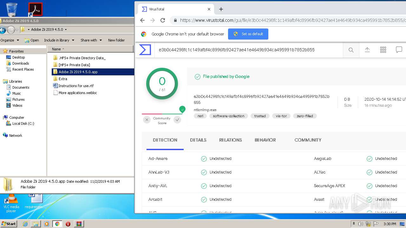Viewport: 406px width, 228px height.
Task: Click the VirusTotal search magnifier icon
Action: point(351,50)
